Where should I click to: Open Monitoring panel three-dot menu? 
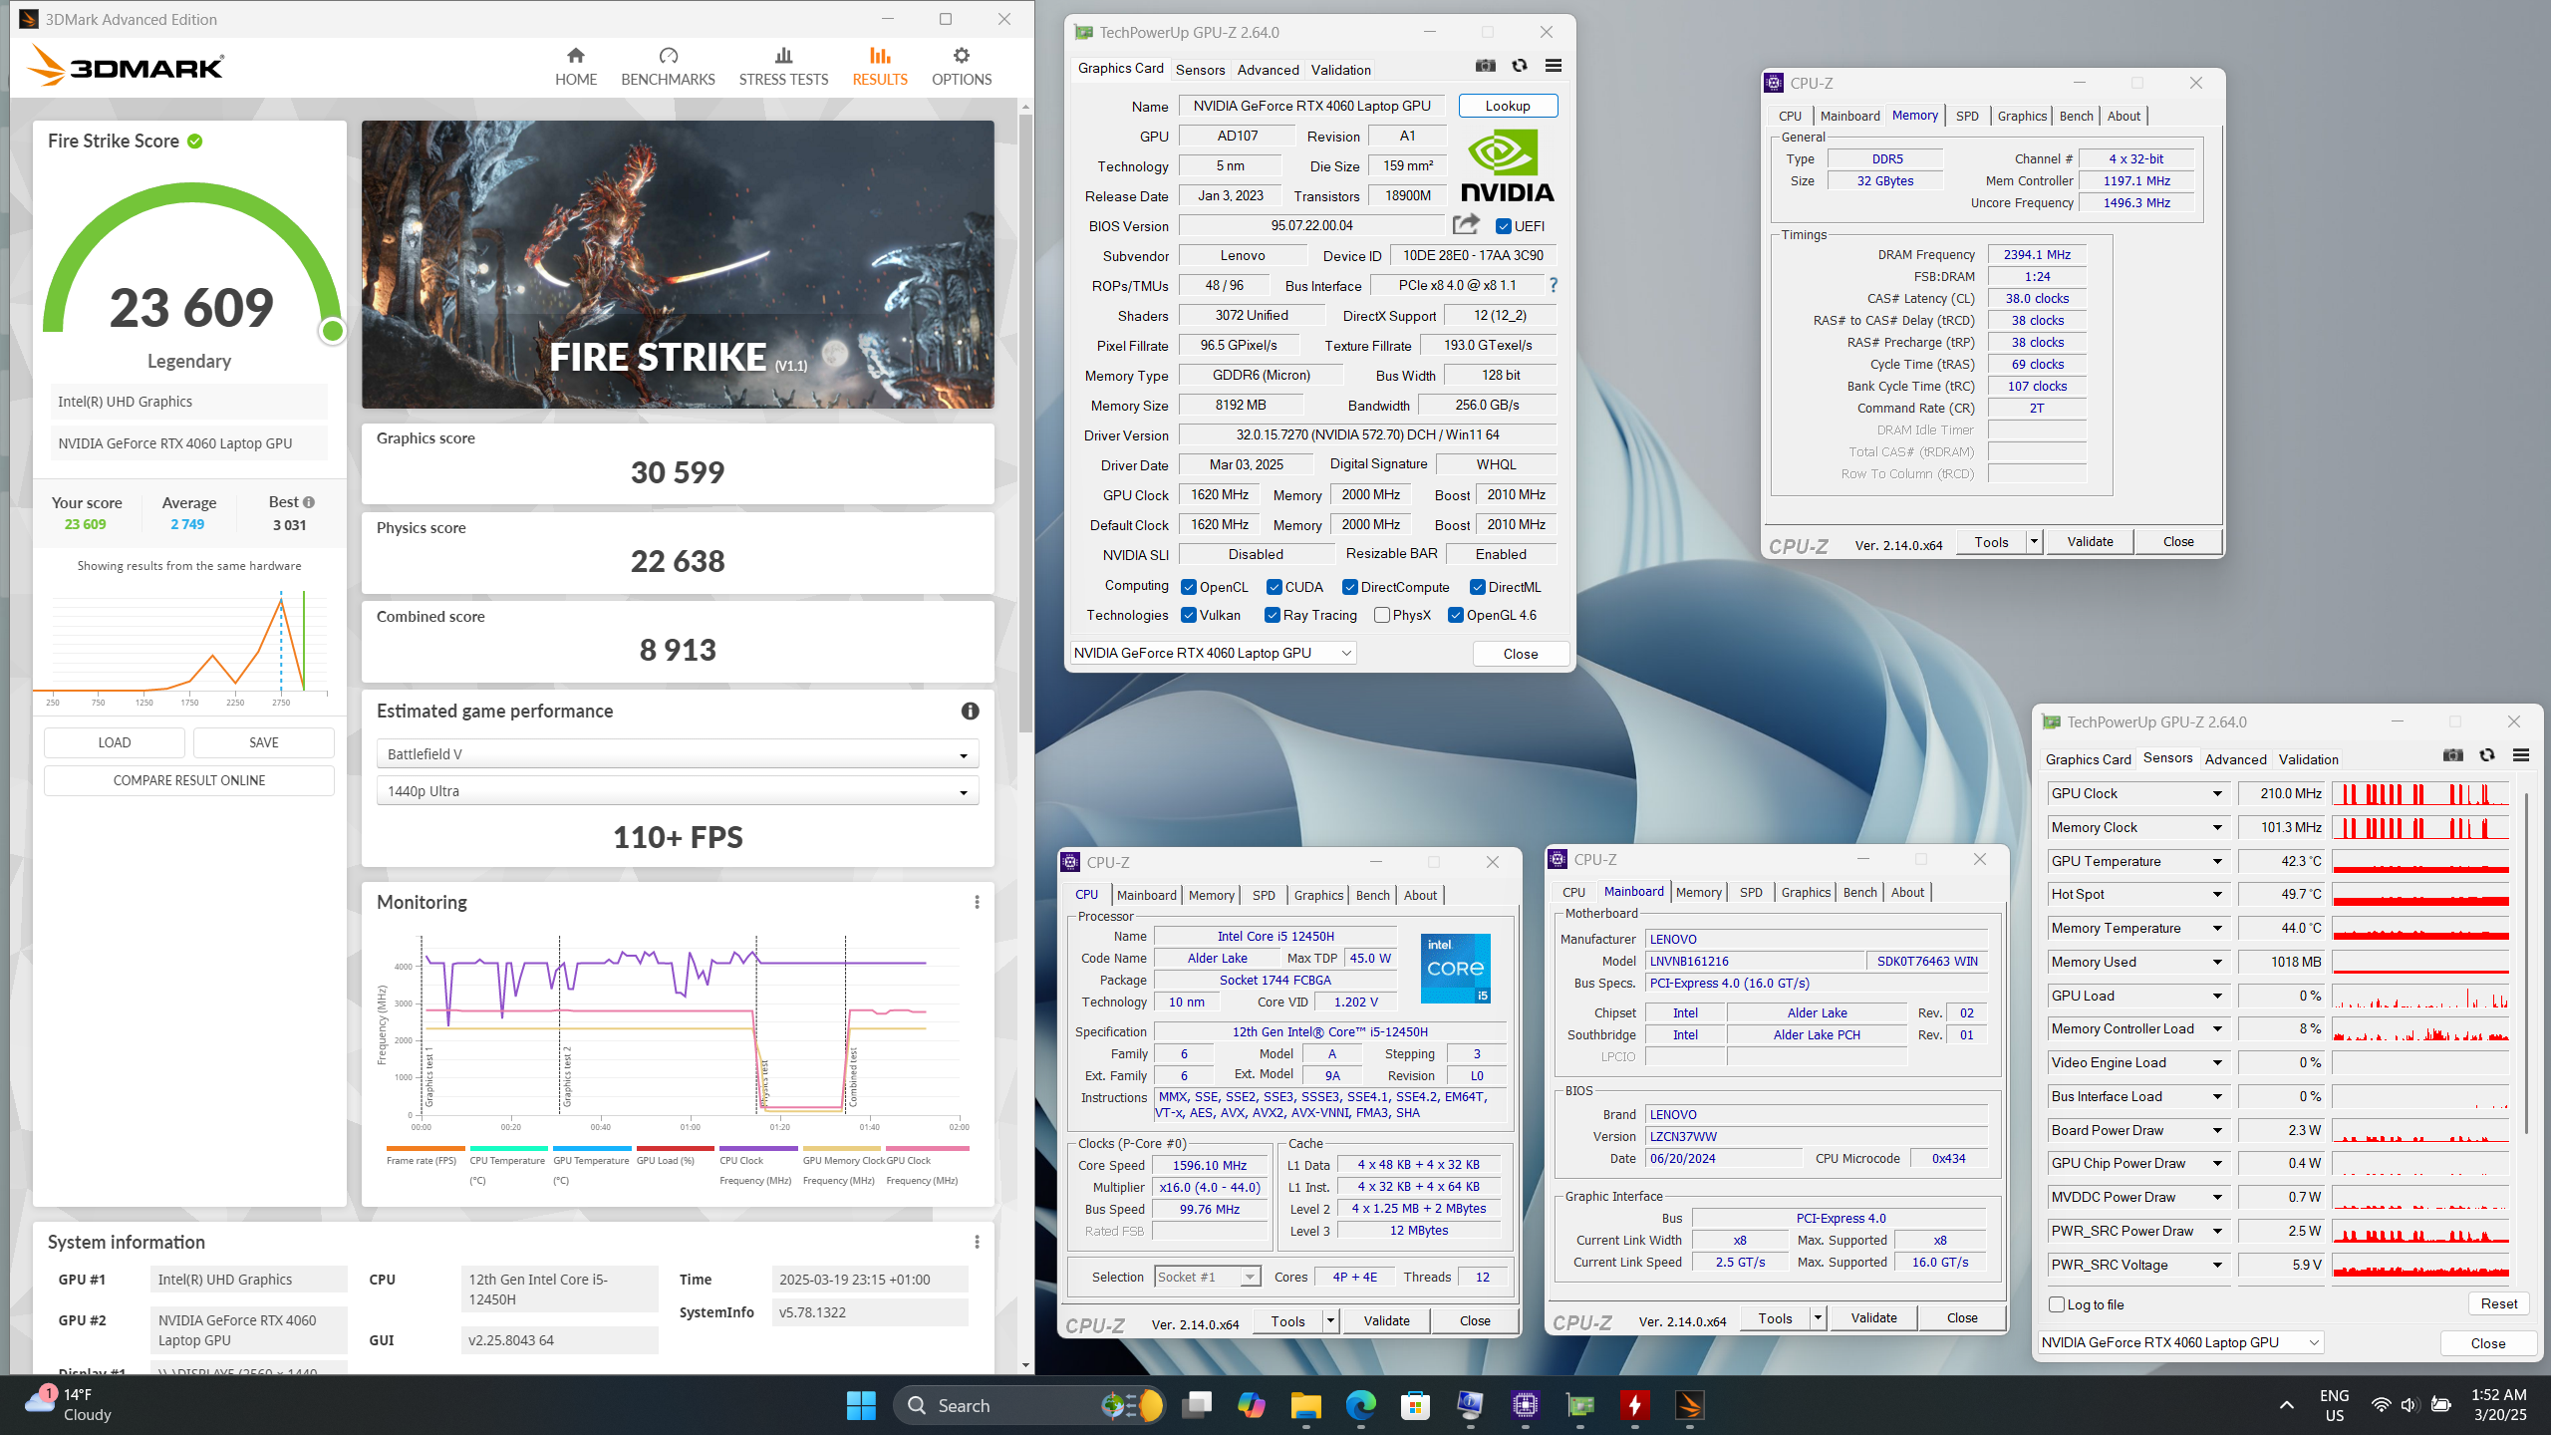[977, 902]
